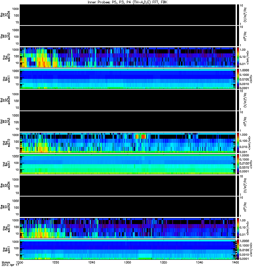255x272 pixels.
Task: Click the thd fbk scm1 spectrogram panel
Action: pyautogui.click(x=128, y=164)
